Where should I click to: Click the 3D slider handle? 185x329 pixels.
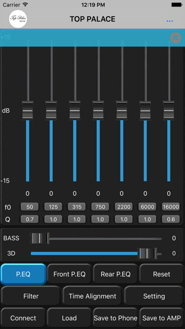pos(147,253)
